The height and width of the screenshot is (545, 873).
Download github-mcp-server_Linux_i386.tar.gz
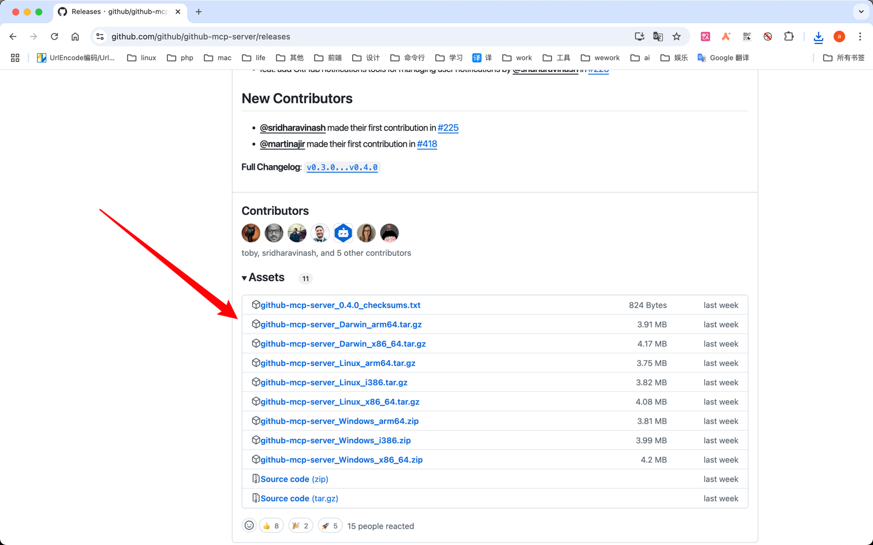pos(334,382)
